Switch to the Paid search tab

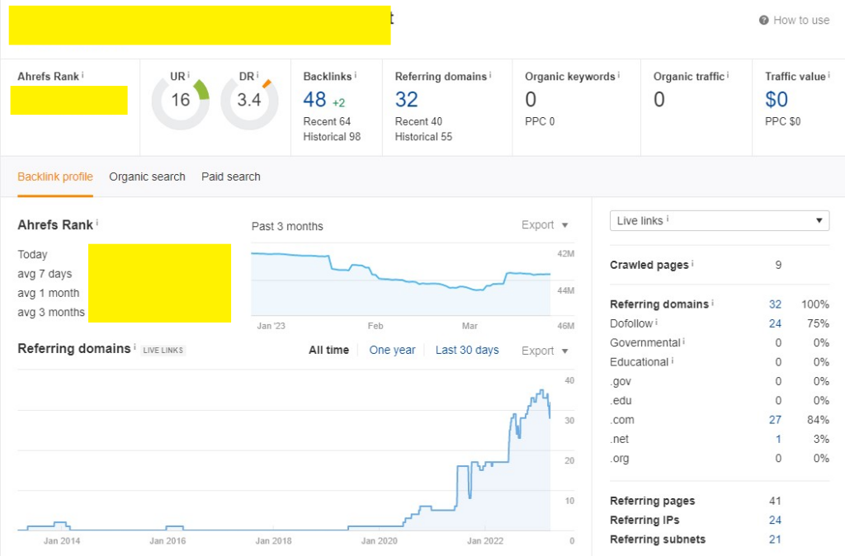click(x=230, y=177)
